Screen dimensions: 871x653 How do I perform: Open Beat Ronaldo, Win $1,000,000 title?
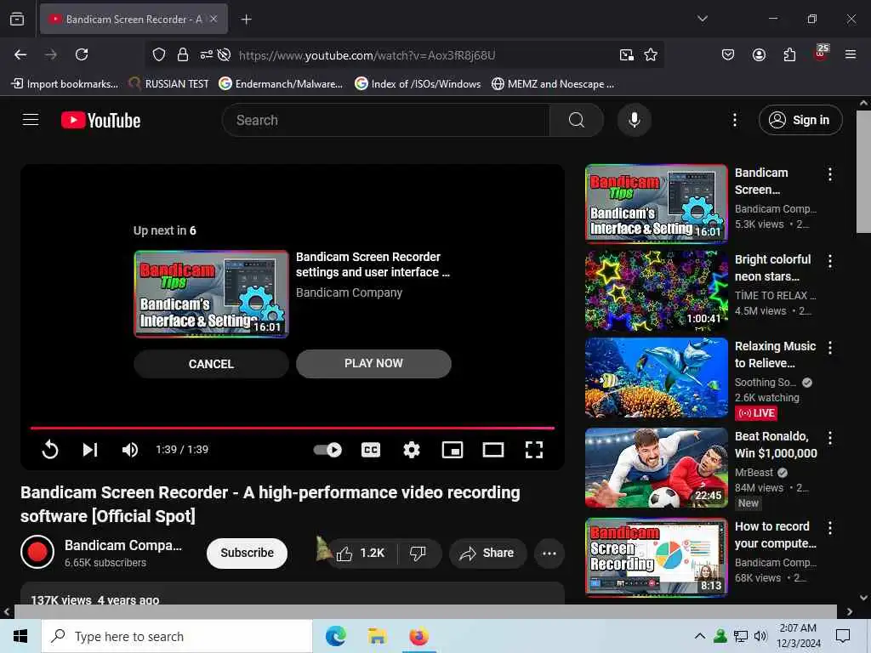pyautogui.click(x=776, y=445)
